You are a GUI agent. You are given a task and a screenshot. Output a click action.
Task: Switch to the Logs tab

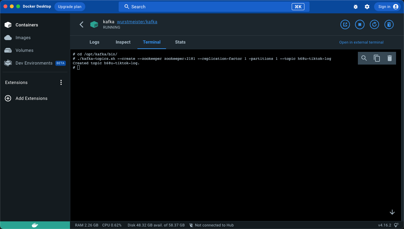click(x=94, y=42)
